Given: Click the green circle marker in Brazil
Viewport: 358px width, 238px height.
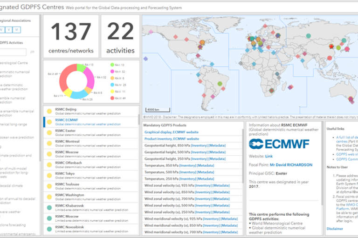Looking at the screenshot, I should pos(220,84).
